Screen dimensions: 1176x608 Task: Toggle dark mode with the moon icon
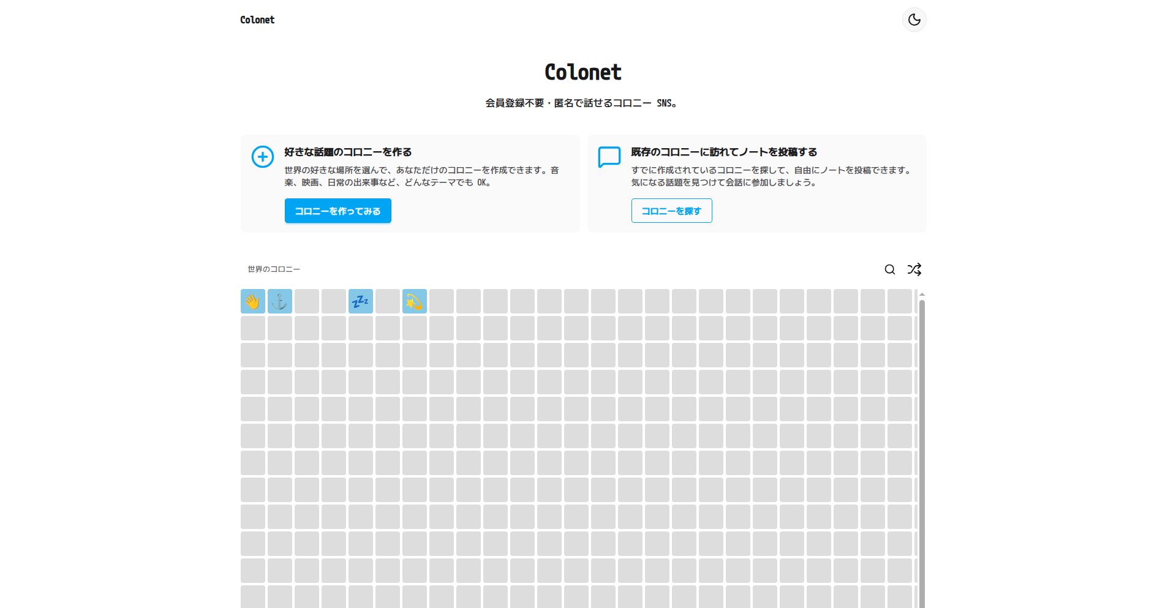[914, 20]
